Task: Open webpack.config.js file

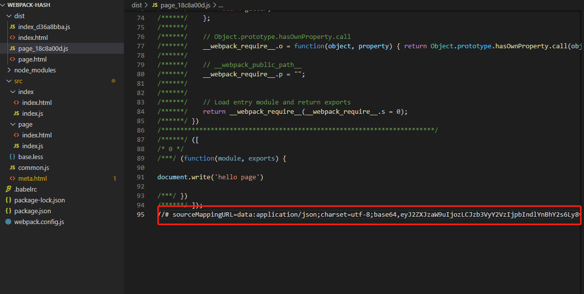Action: (39, 222)
